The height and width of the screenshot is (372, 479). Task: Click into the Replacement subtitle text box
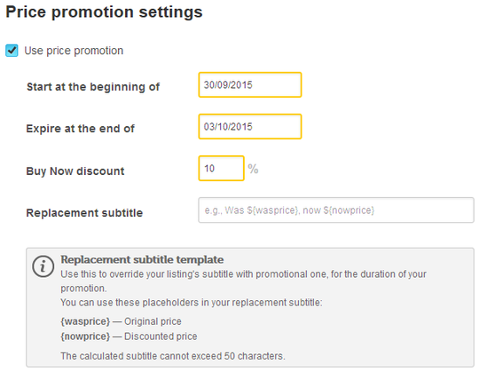coord(336,210)
